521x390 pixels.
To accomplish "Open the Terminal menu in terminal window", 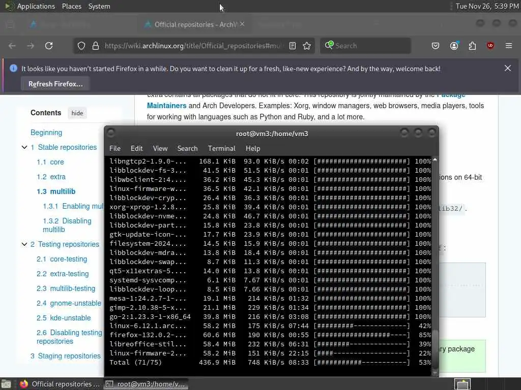I will pyautogui.click(x=222, y=148).
